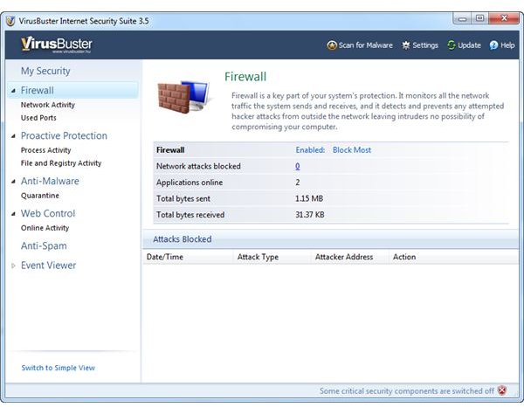Select Anti-Spam in the sidebar
524x407 pixels.
click(x=44, y=246)
